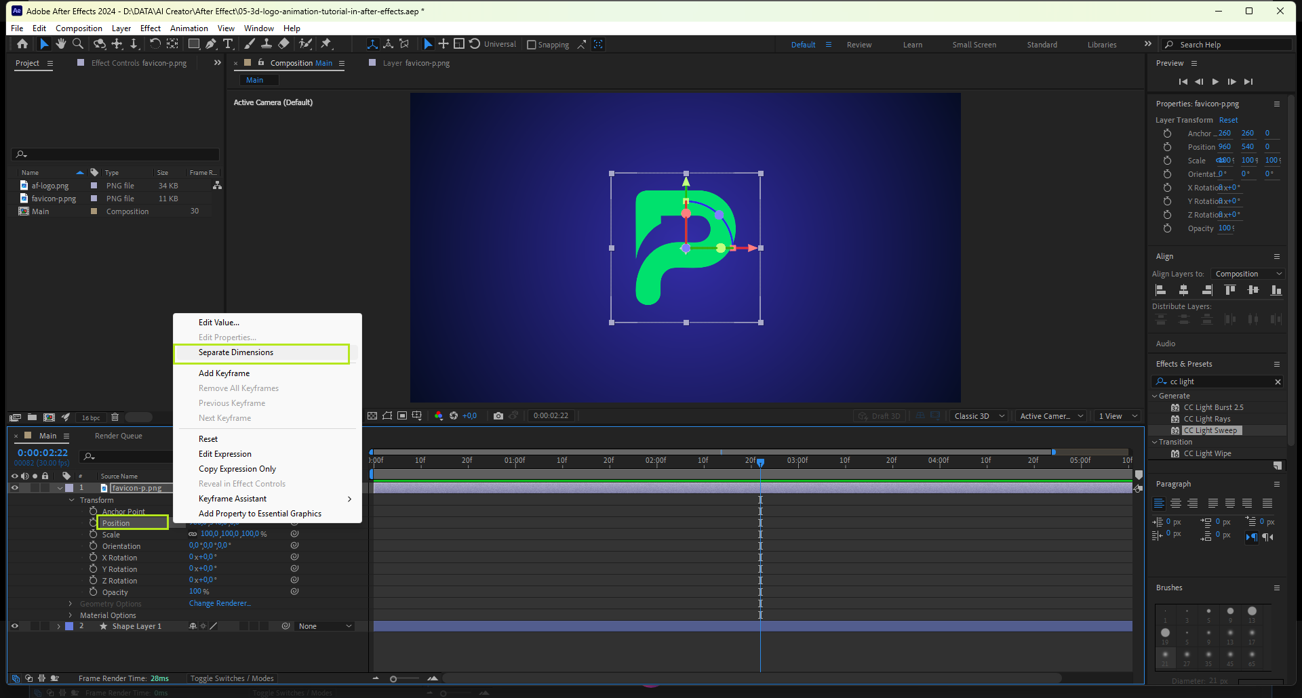The image size is (1302, 698).
Task: Select the Hand tool in toolbar
Action: tap(61, 44)
